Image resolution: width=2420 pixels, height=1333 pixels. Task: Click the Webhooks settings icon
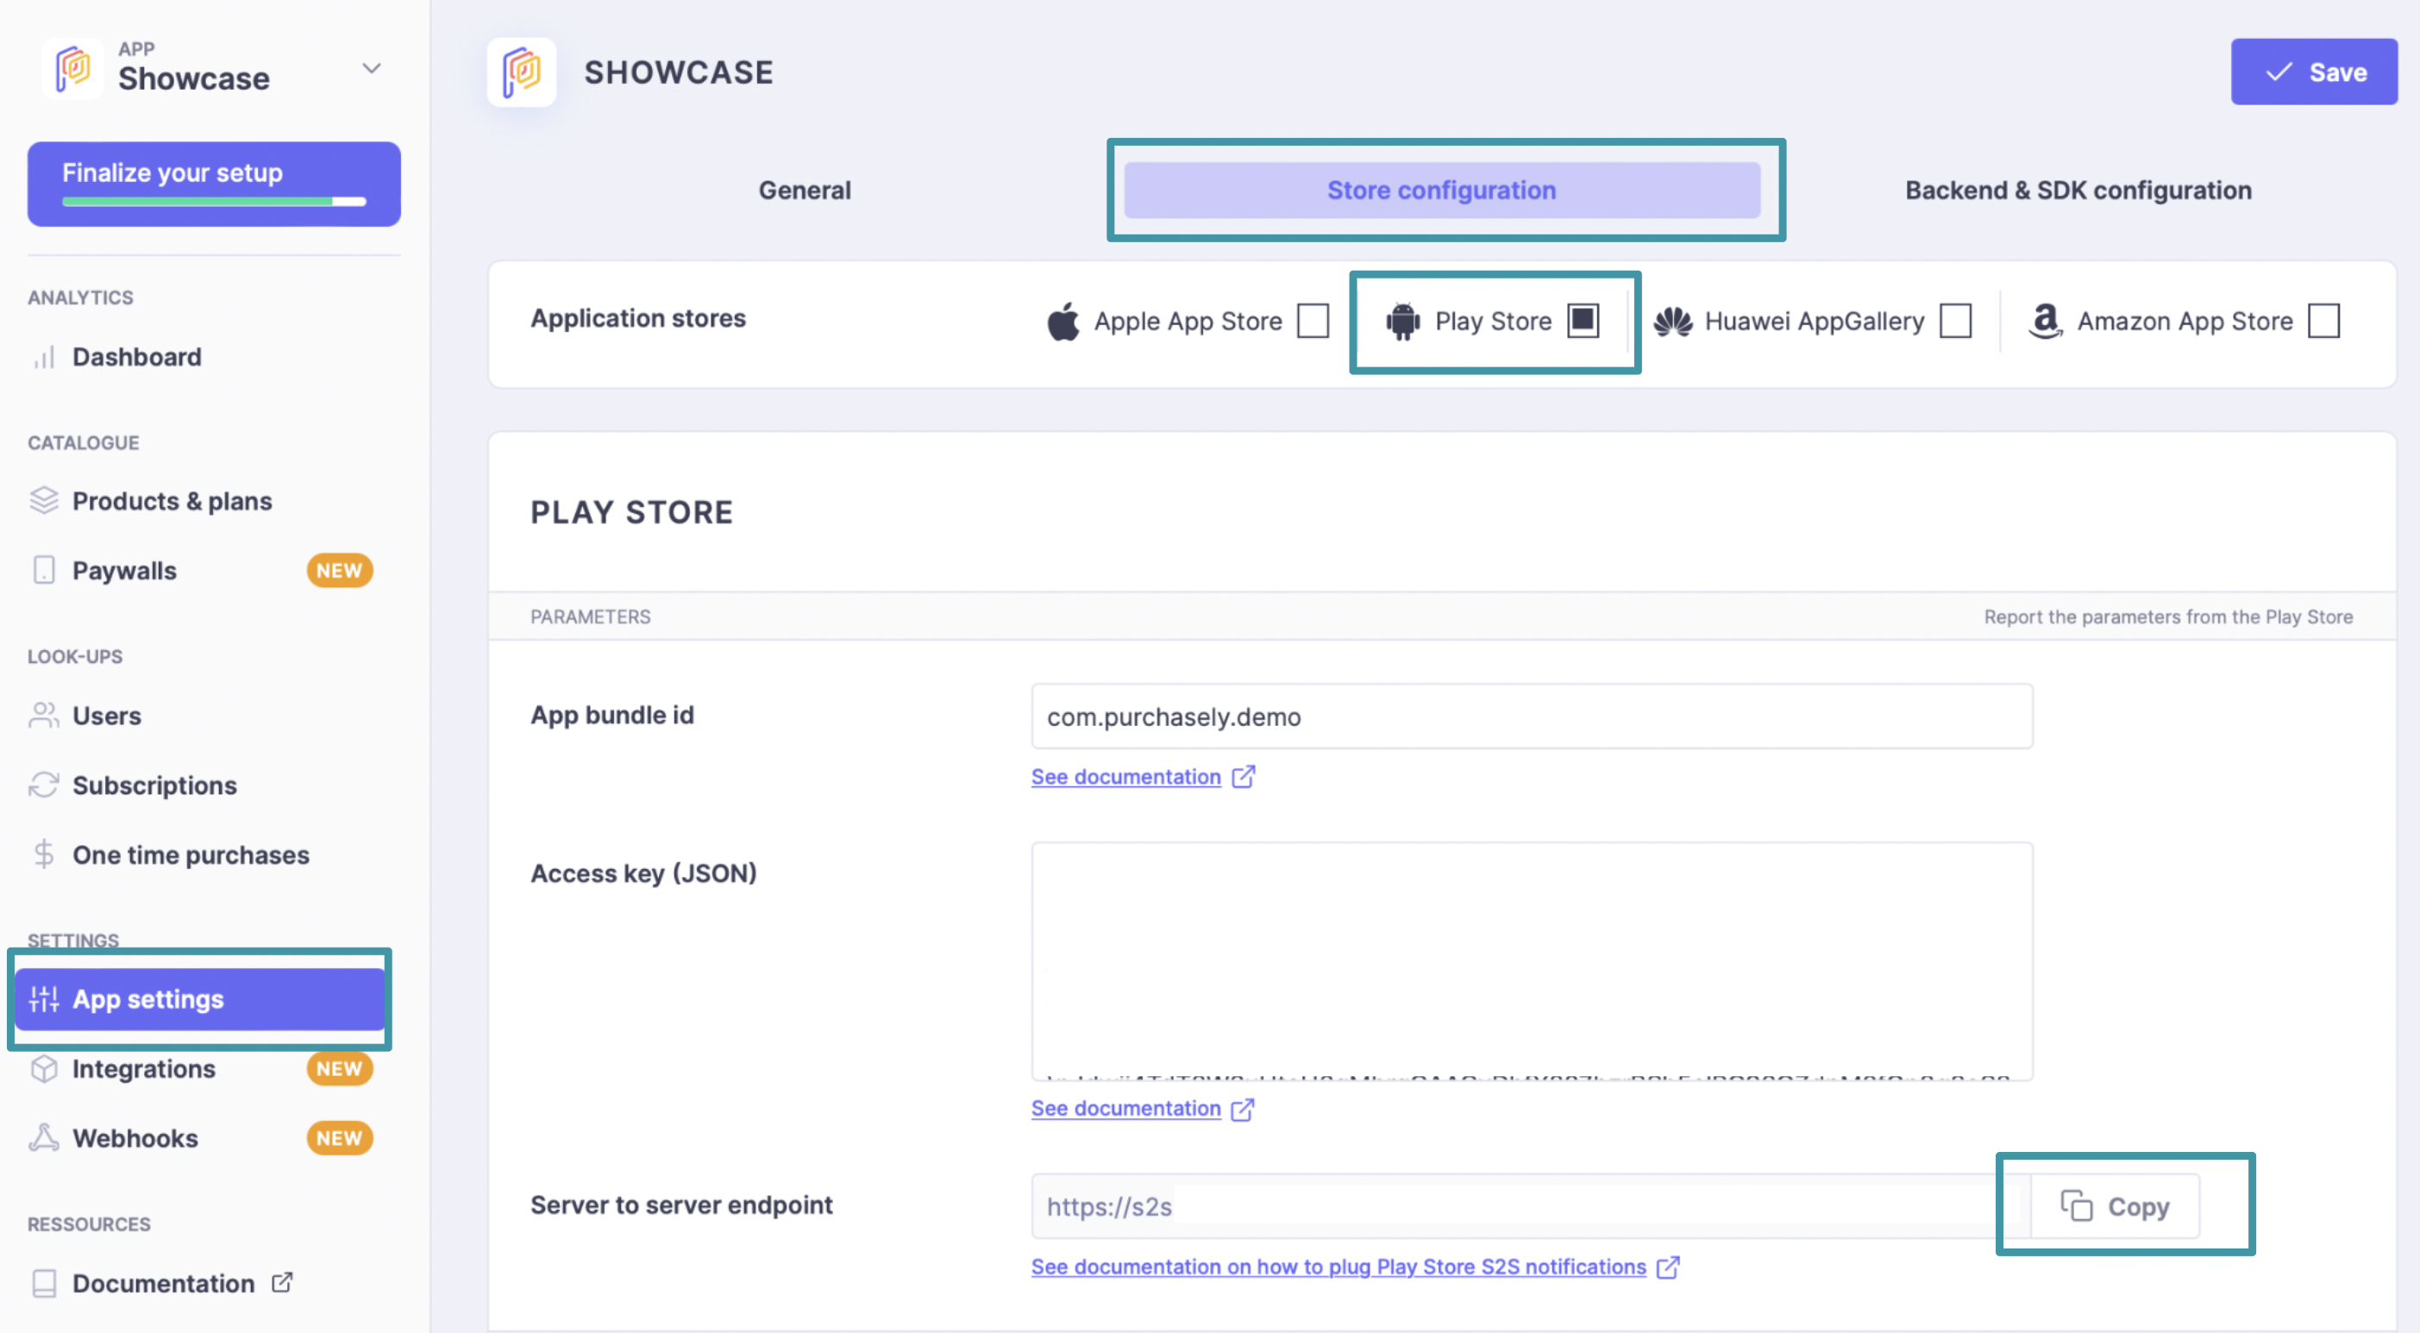click(44, 1136)
